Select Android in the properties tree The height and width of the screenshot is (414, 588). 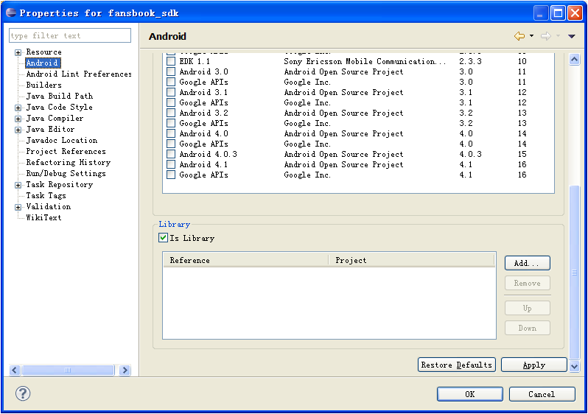[x=43, y=63]
